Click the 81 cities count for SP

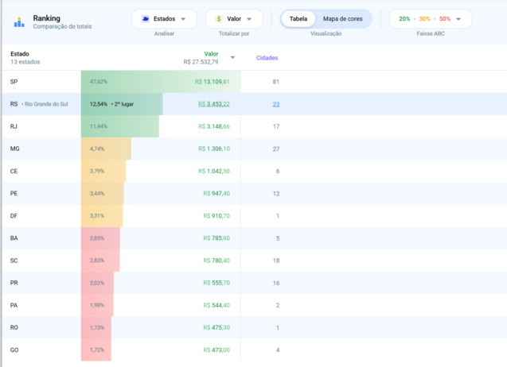[276, 82]
